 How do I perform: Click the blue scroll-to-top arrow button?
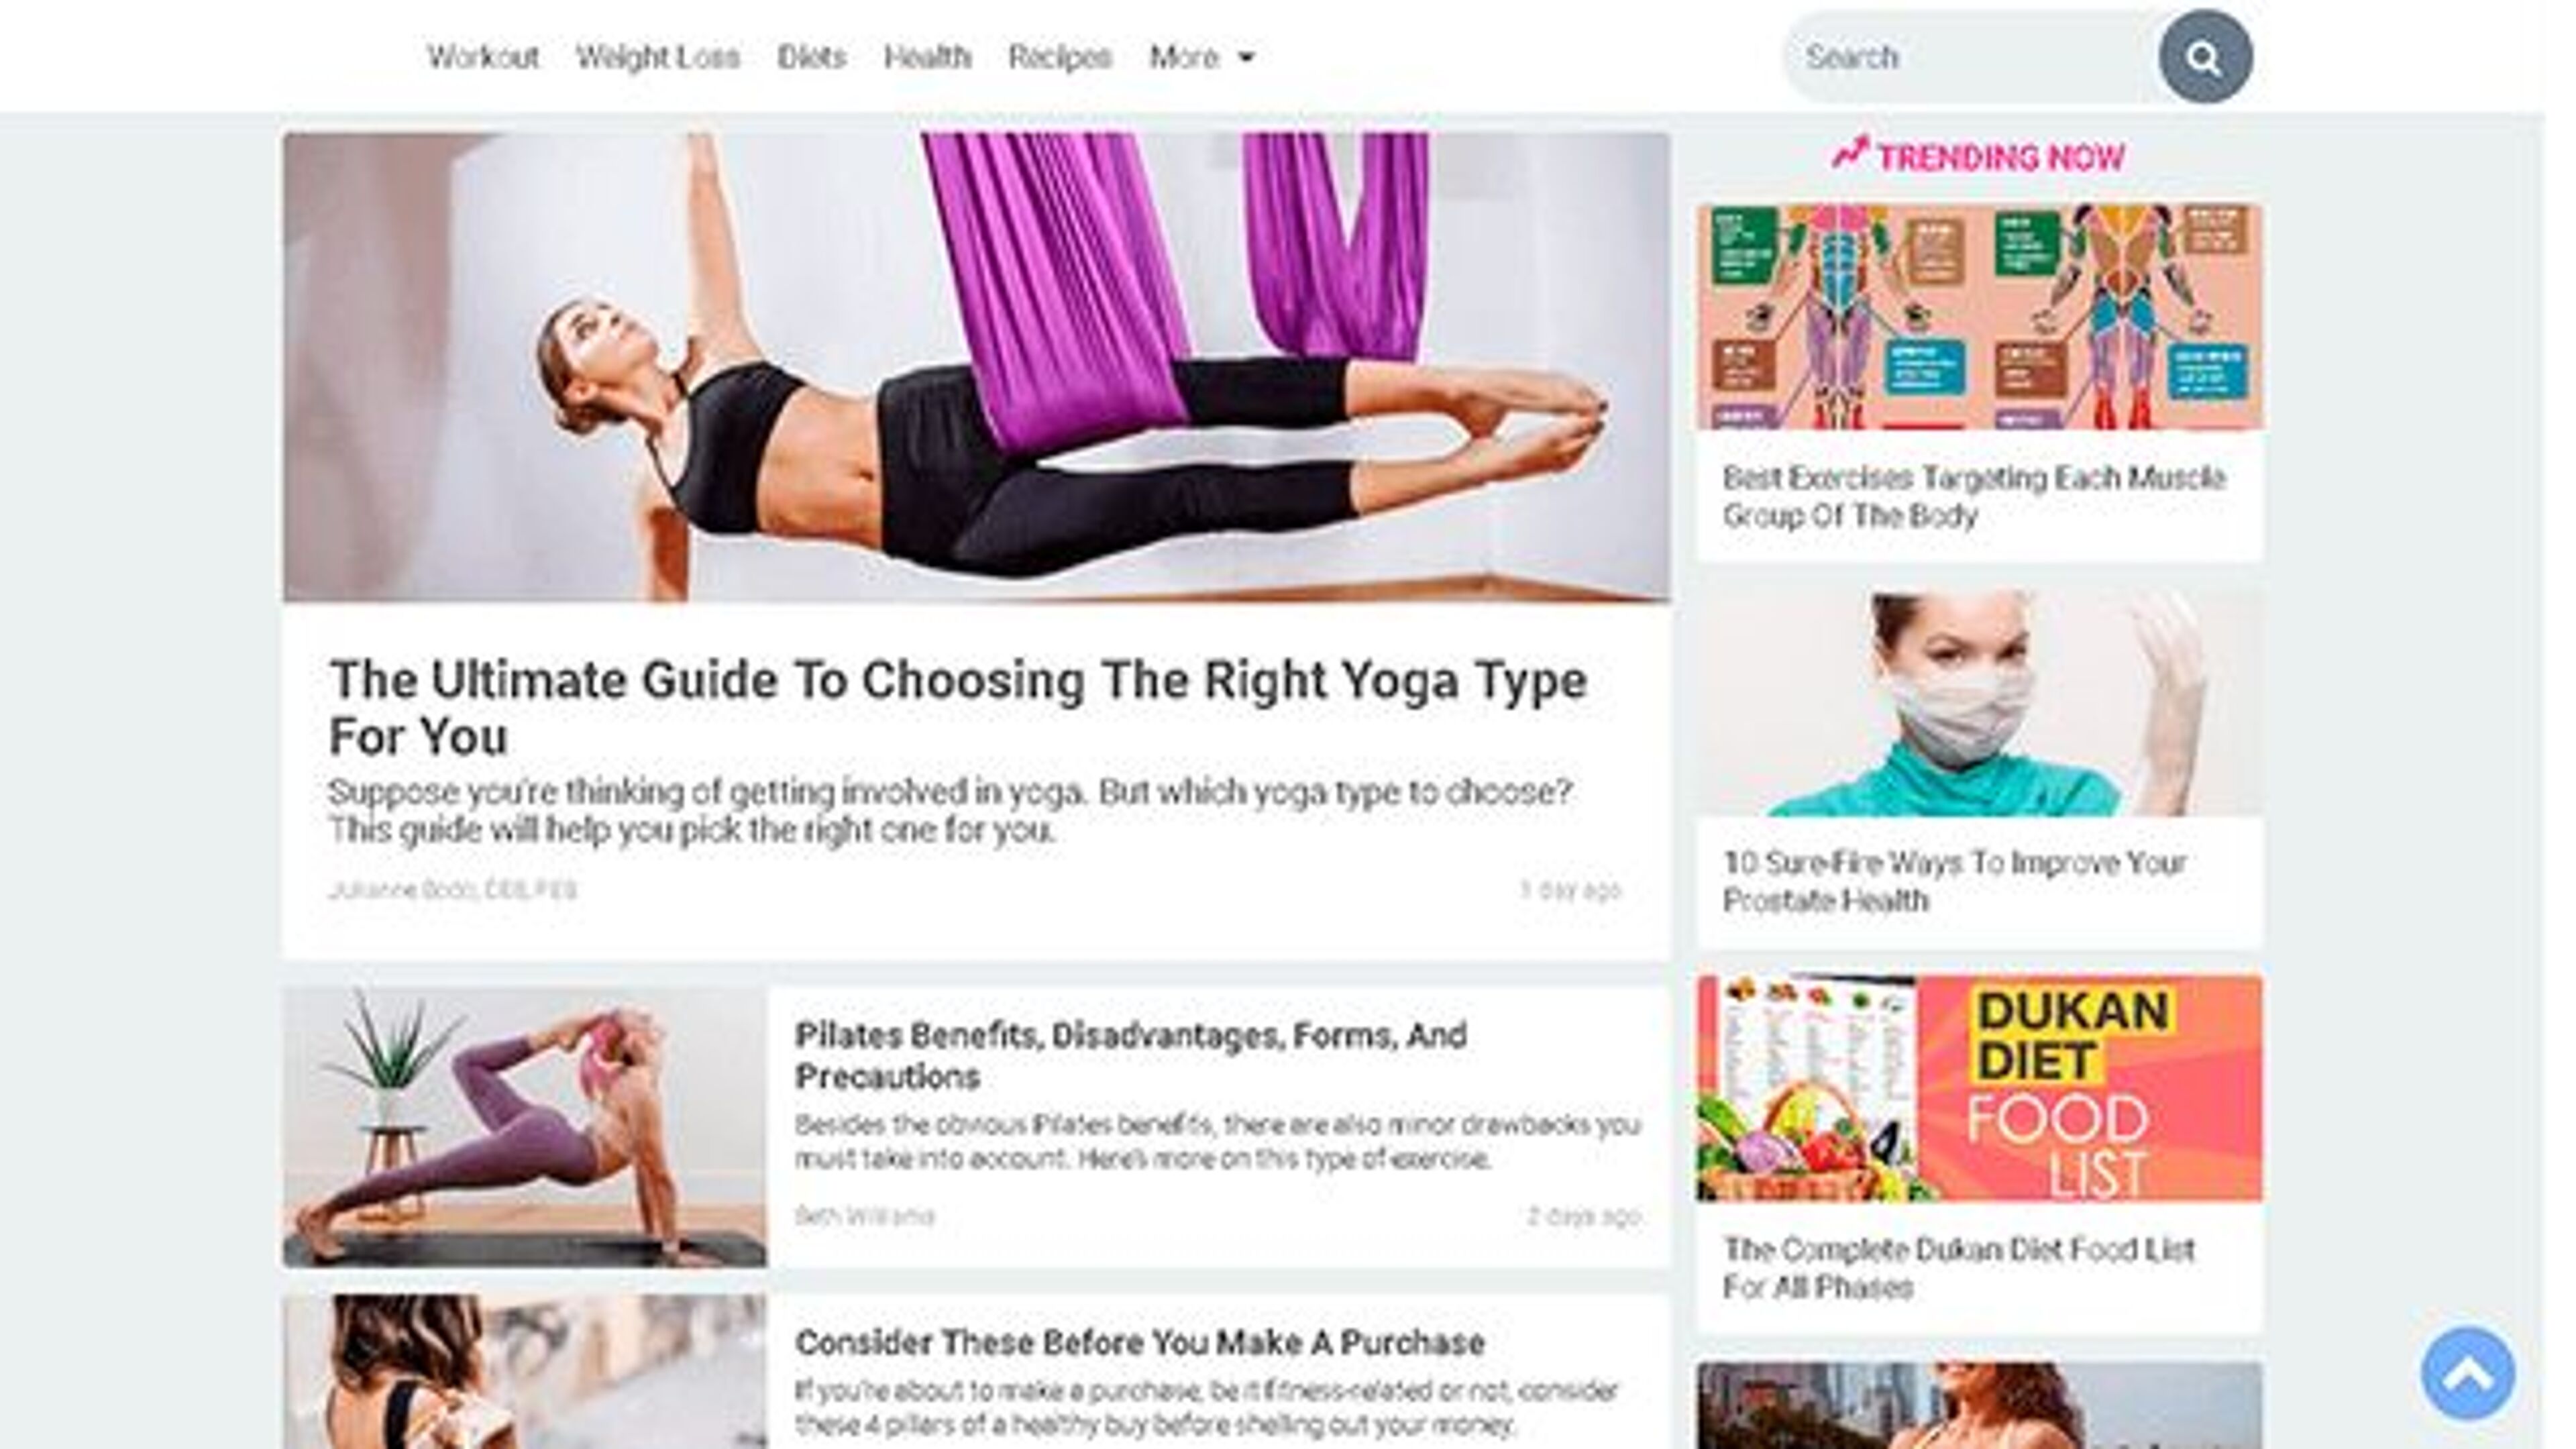coord(2467,1373)
